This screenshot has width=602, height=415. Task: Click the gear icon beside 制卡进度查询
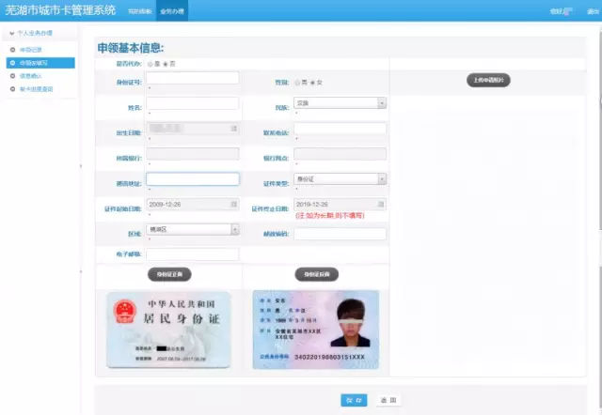[11, 88]
